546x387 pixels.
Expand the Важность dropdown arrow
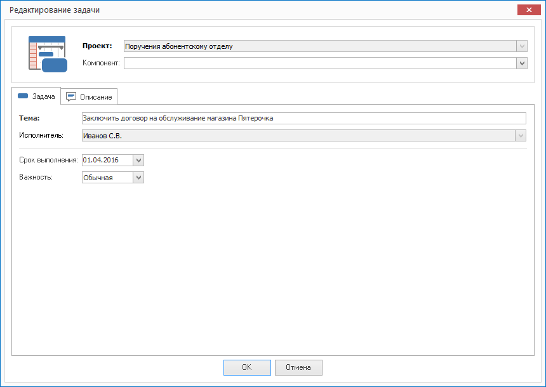138,178
